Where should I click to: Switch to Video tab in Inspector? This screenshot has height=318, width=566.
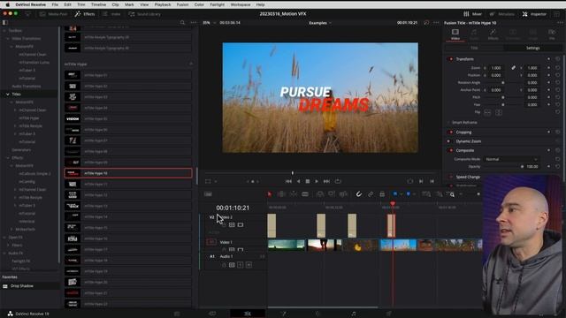[x=455, y=34]
